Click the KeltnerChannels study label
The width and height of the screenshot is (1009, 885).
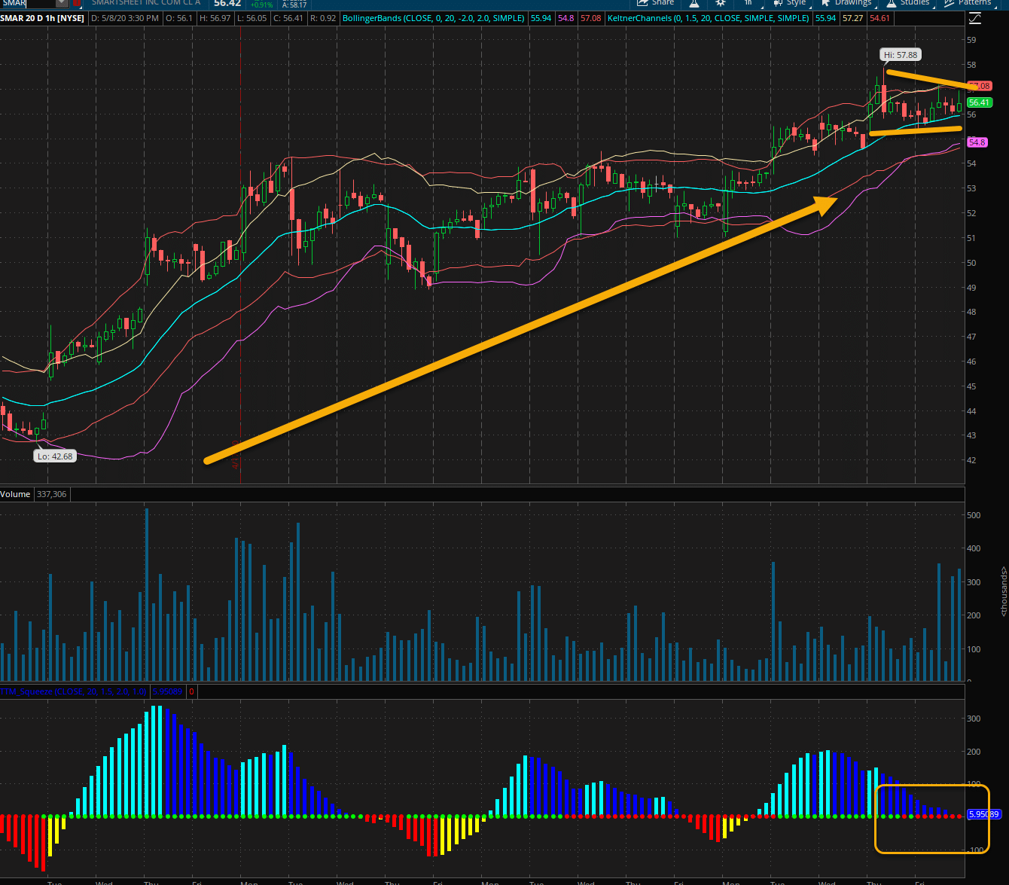(x=709, y=18)
